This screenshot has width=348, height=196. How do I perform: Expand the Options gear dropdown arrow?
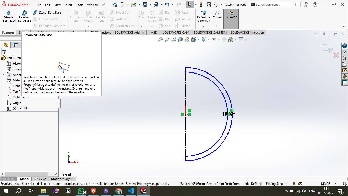tap(222, 5)
